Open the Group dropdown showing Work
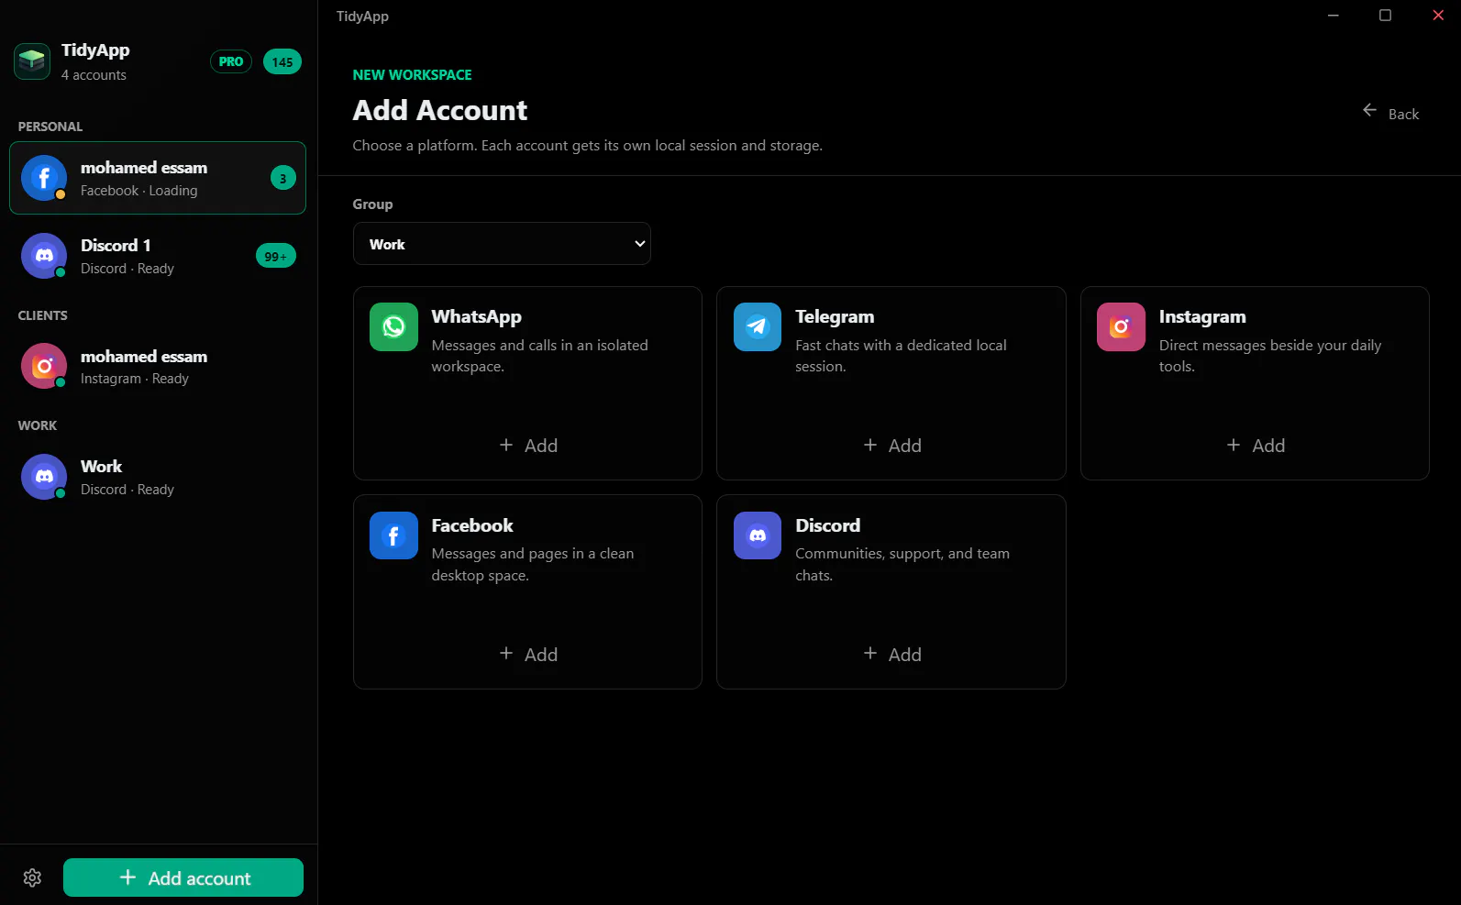Viewport: 1461px width, 905px height. coord(502,244)
